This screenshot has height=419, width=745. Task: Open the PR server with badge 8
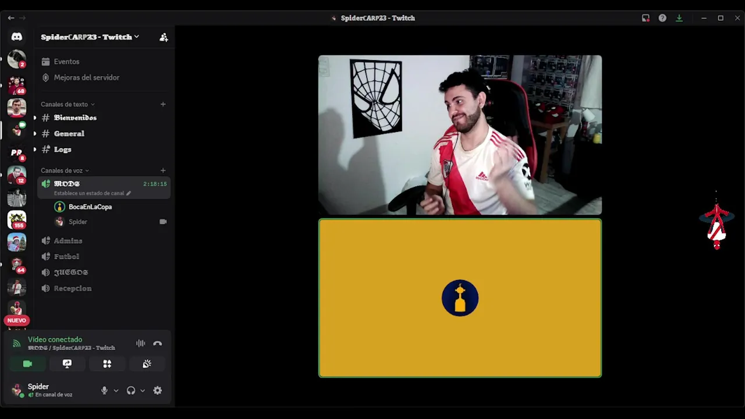point(16,152)
